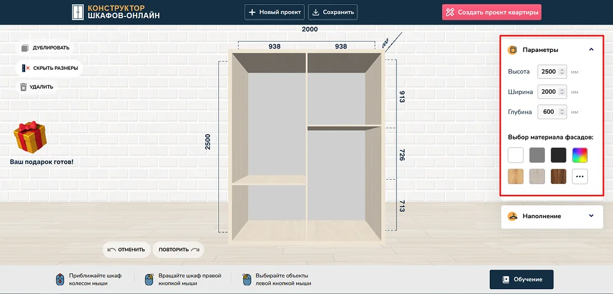The width and height of the screenshot is (613, 294).
Task: Choose the rainbow custom color swatch
Action: [580, 155]
